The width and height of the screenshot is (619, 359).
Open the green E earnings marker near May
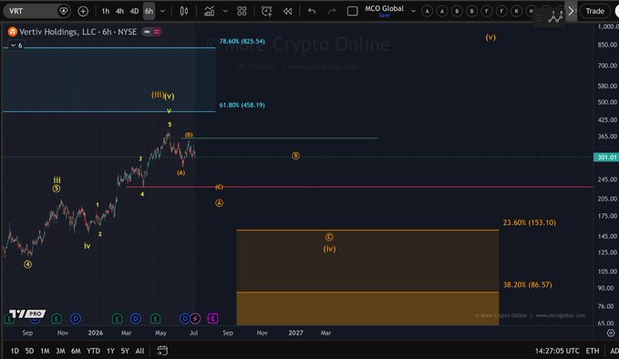155,318
